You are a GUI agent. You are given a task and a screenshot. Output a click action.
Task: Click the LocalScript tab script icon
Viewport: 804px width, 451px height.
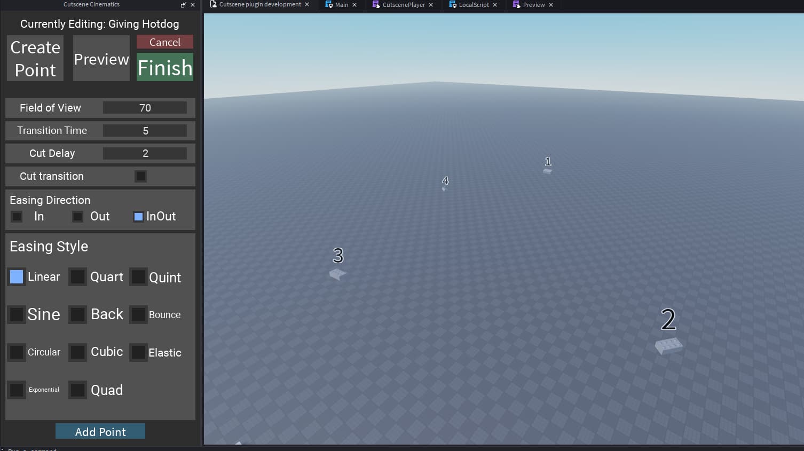[453, 5]
